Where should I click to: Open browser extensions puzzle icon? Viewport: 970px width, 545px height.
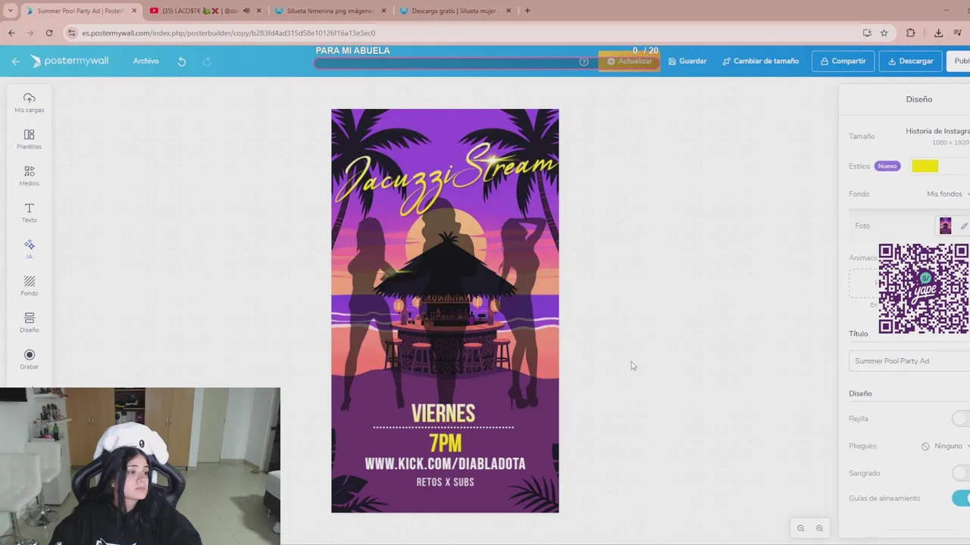910,33
